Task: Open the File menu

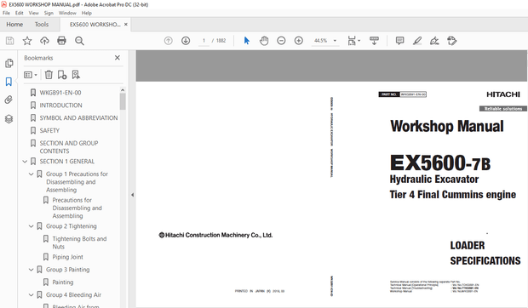Action: click(7, 13)
